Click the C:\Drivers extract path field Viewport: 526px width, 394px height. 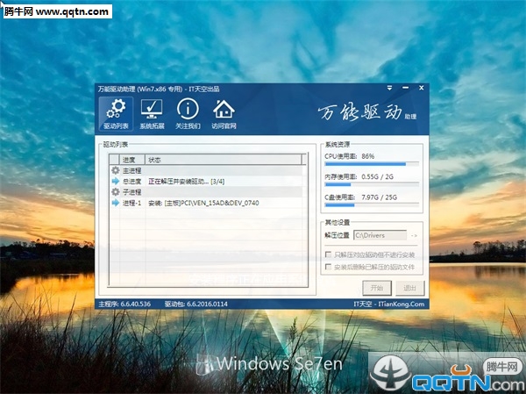(380, 235)
